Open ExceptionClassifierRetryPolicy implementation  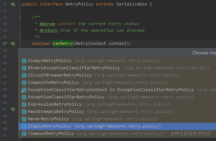pyautogui.click(x=117, y=97)
